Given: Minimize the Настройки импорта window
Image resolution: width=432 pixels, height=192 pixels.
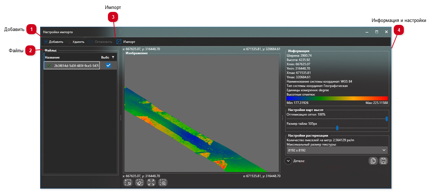Looking at the screenshot, I should (x=367, y=32).
